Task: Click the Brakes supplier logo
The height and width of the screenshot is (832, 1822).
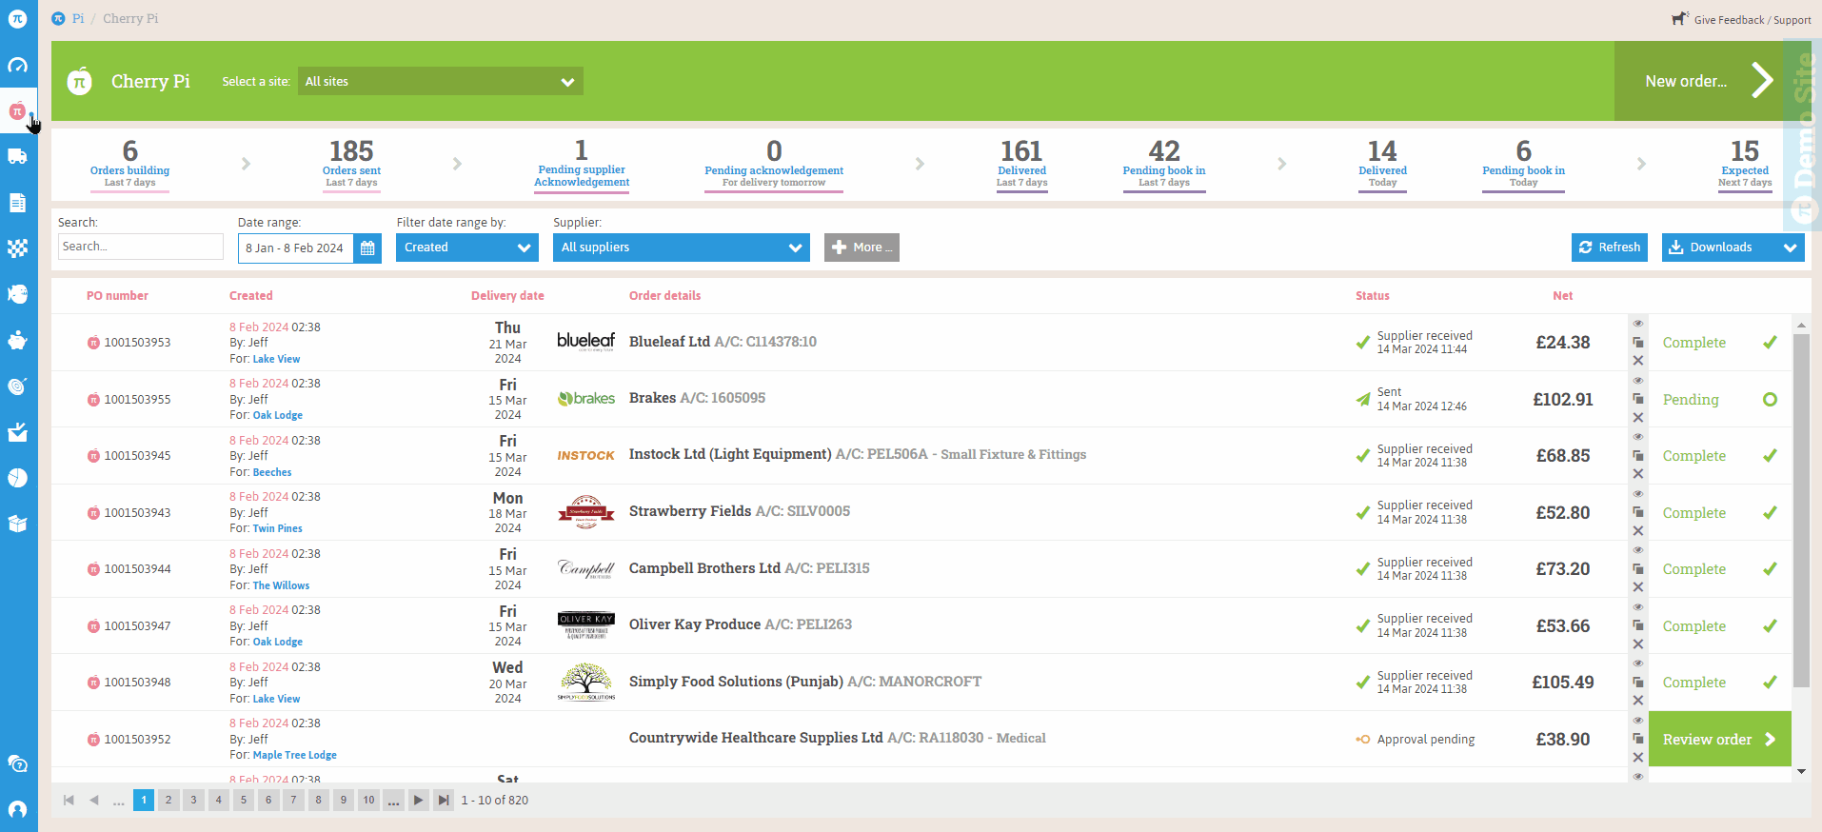Action: tap(586, 399)
